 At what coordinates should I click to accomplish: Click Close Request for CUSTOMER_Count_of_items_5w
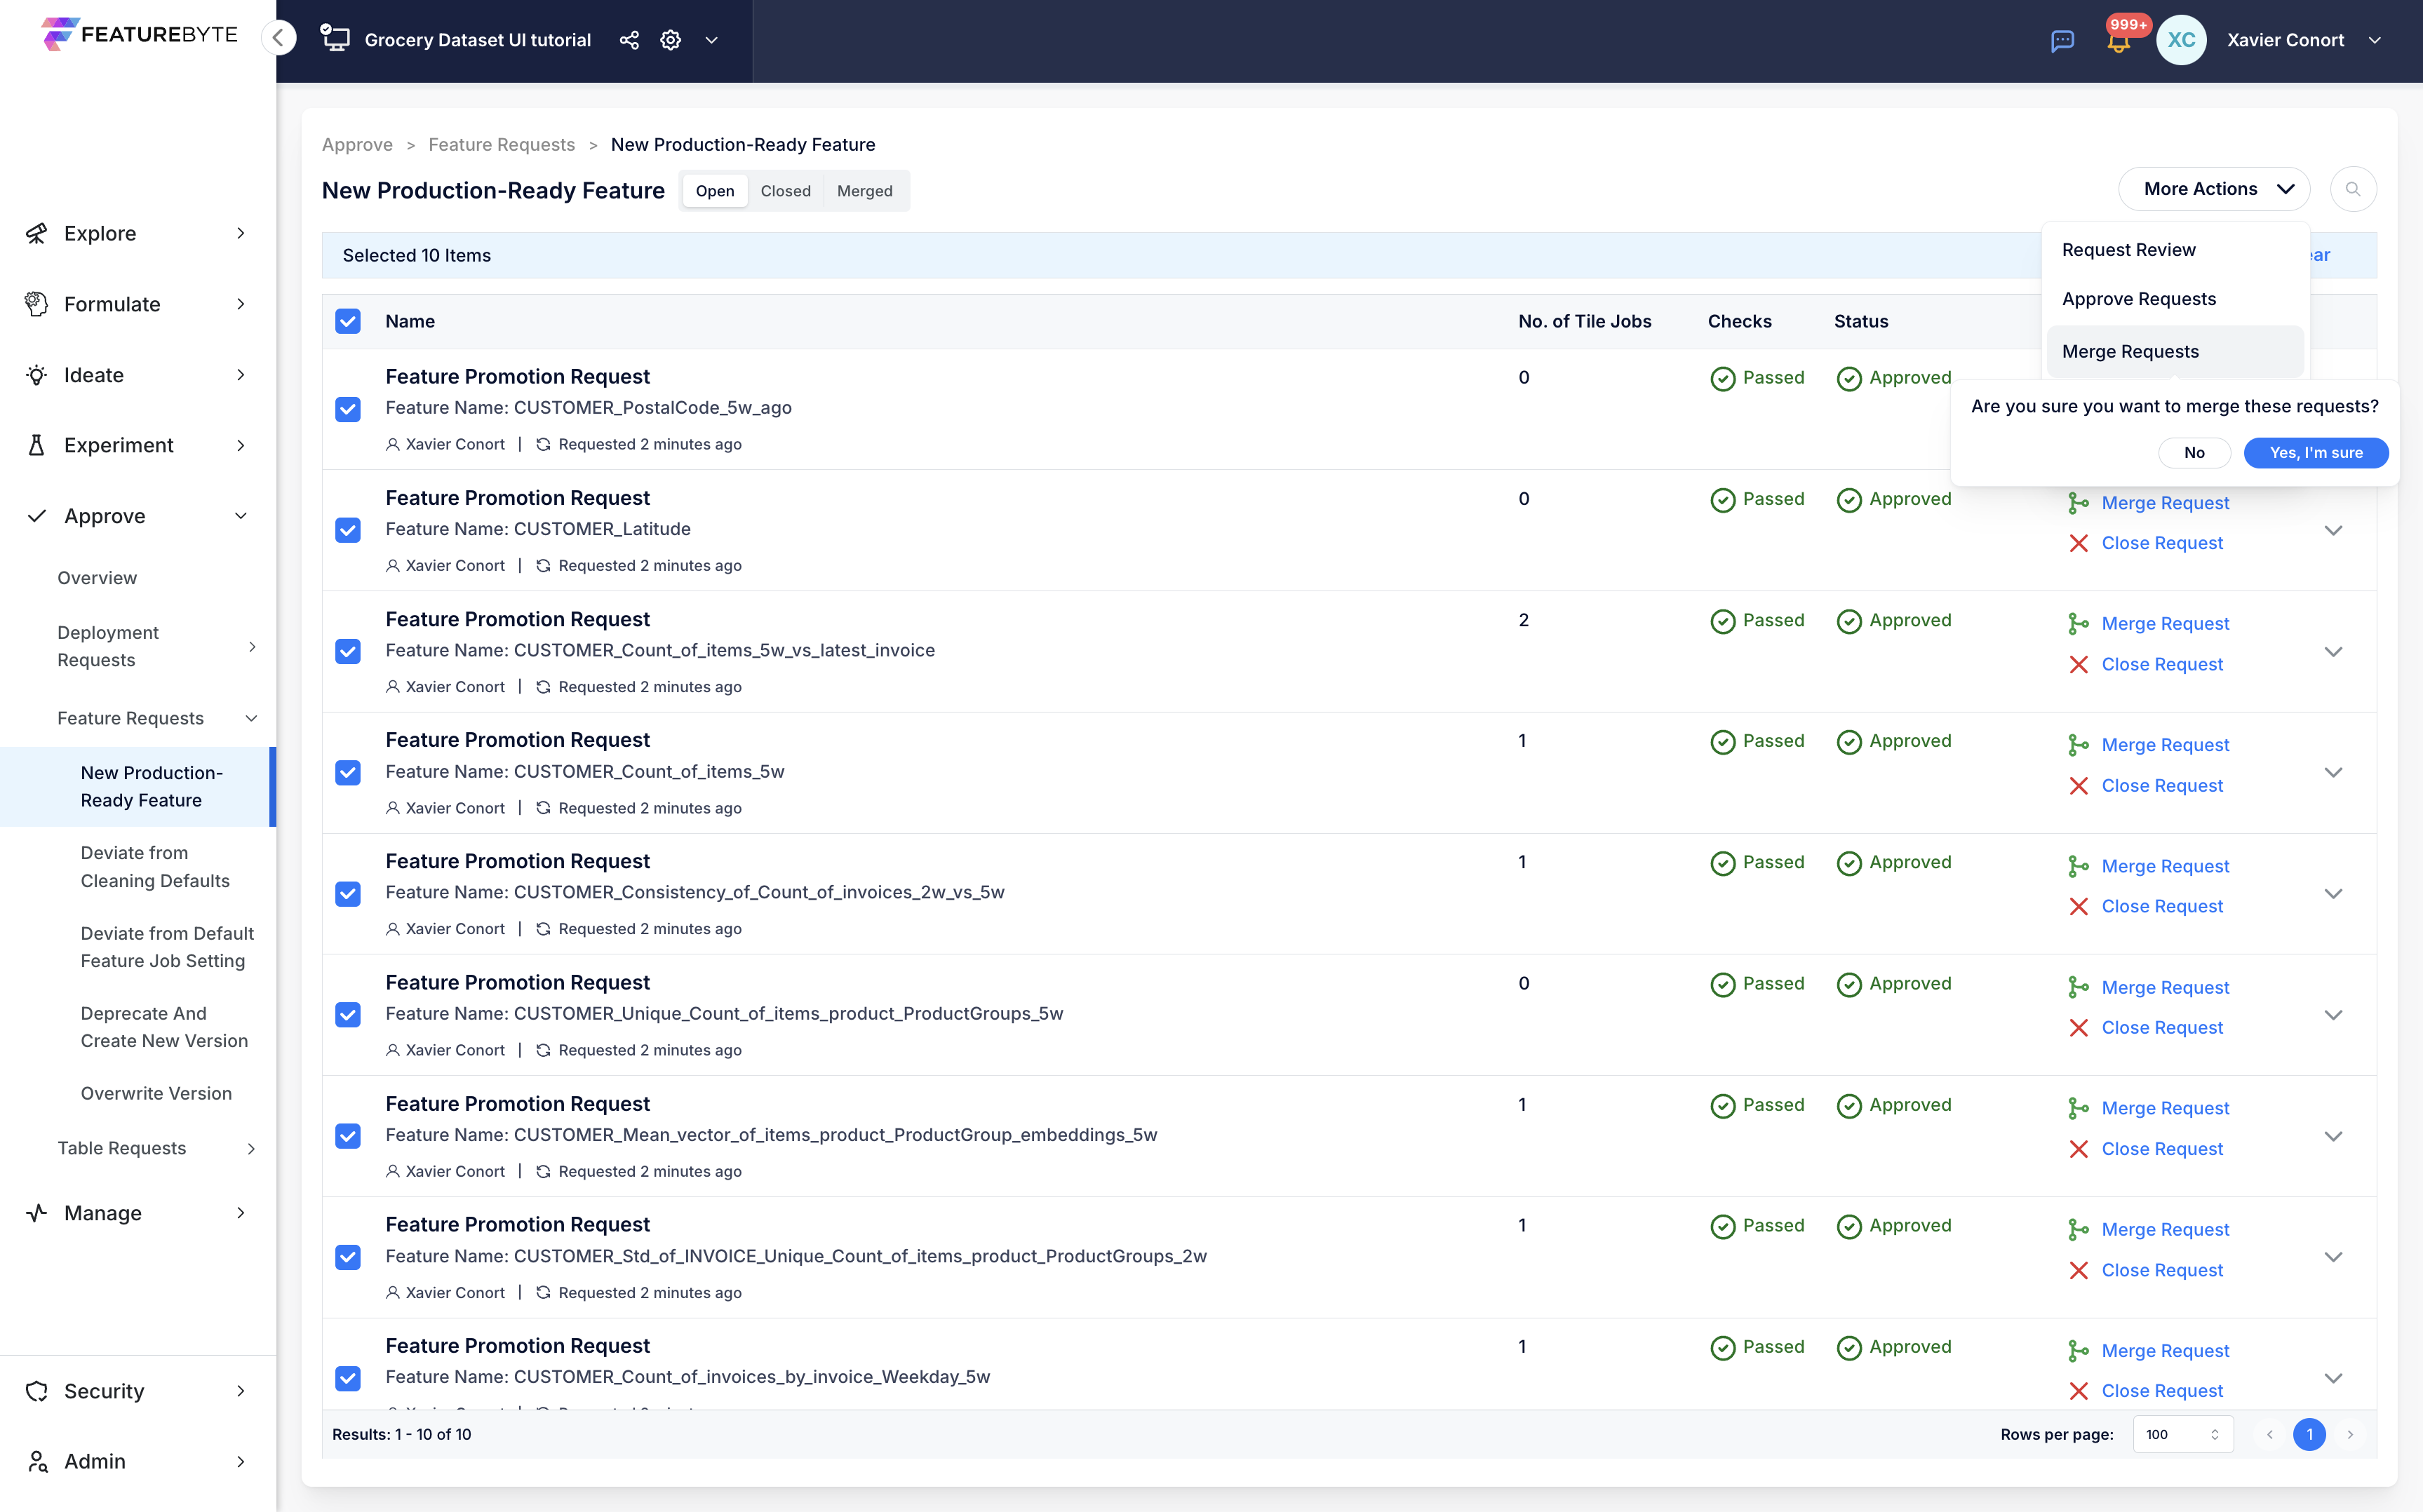pos(2161,786)
